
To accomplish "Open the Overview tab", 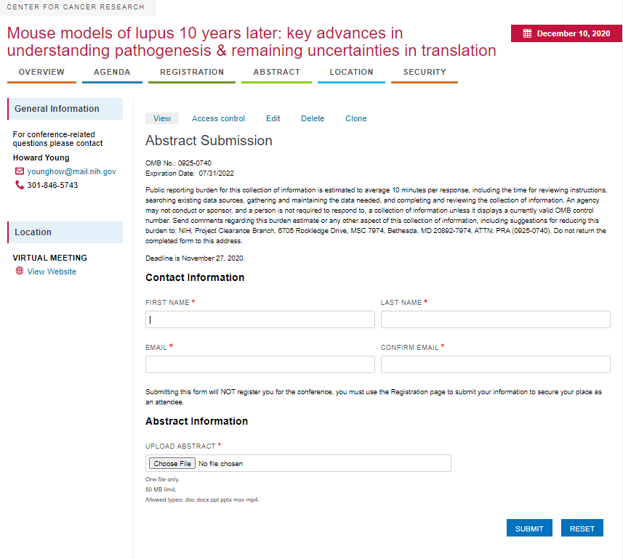I will [41, 73].
